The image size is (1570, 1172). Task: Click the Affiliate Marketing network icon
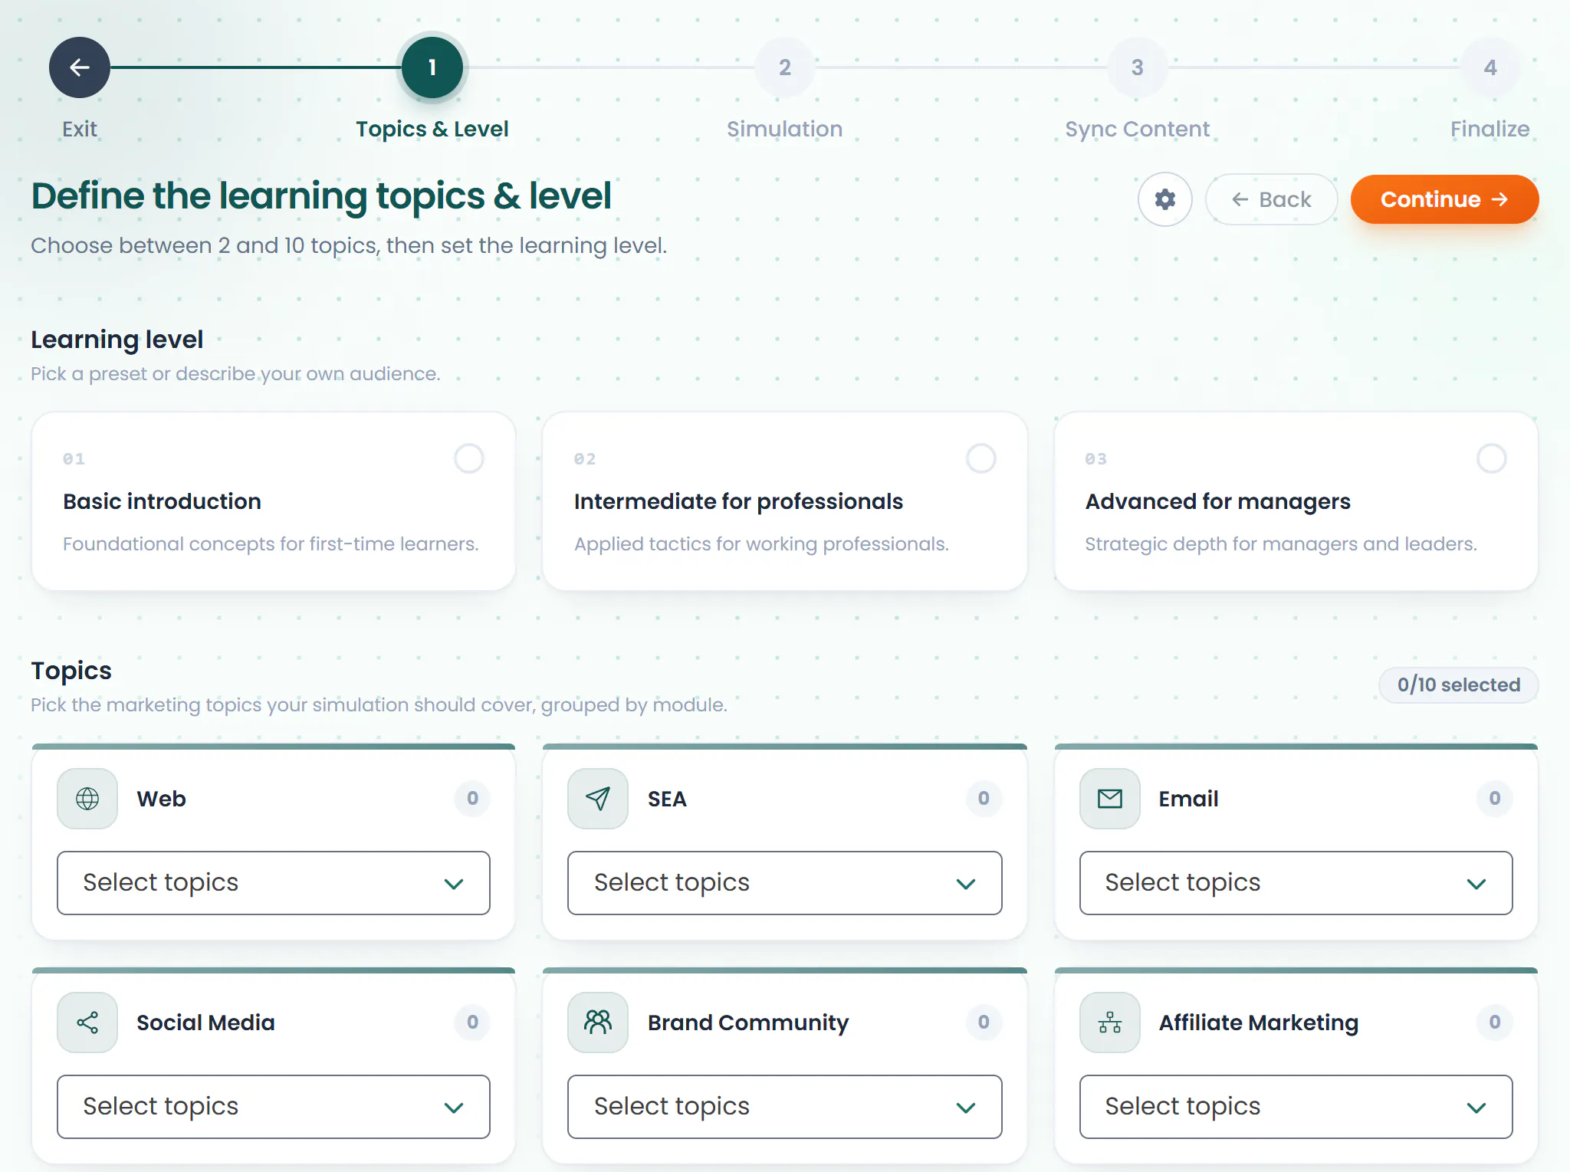click(x=1110, y=1023)
